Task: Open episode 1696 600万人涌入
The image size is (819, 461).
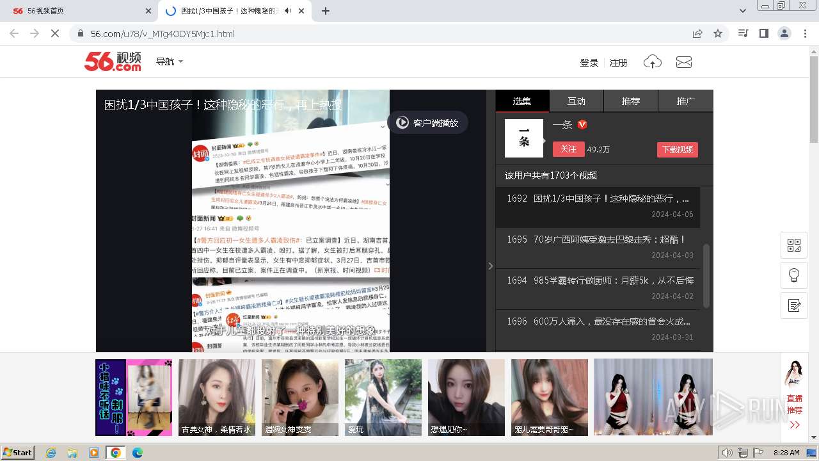Action: pos(598,330)
